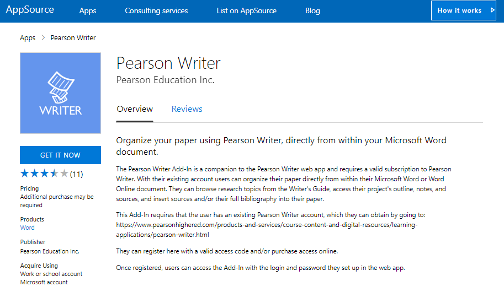504x292 pixels.
Task: Click the GET IT NOW button
Action: point(60,155)
